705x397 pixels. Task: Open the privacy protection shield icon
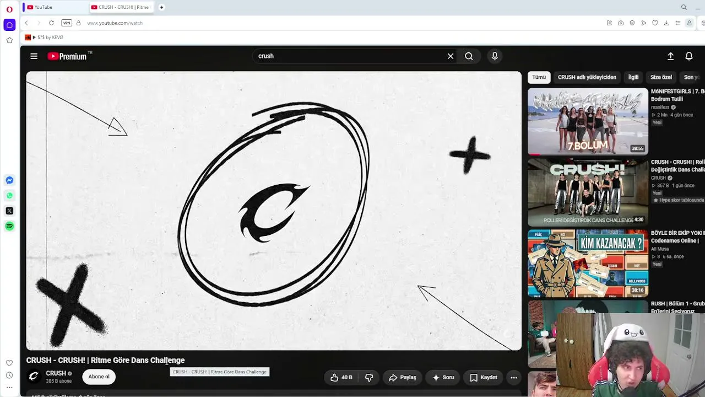(632, 23)
